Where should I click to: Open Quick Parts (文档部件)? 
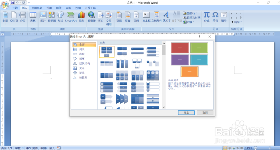[157, 17]
